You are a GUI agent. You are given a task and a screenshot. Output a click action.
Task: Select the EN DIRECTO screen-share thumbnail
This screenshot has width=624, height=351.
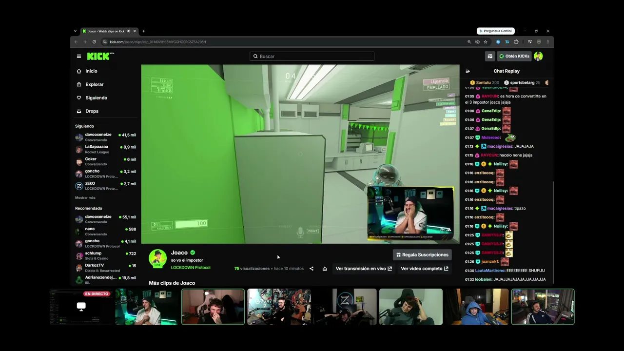tap(81, 307)
